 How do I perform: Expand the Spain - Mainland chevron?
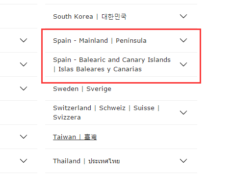click(183, 40)
